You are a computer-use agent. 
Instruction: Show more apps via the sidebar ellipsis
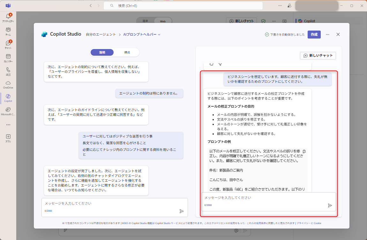click(x=8, y=125)
